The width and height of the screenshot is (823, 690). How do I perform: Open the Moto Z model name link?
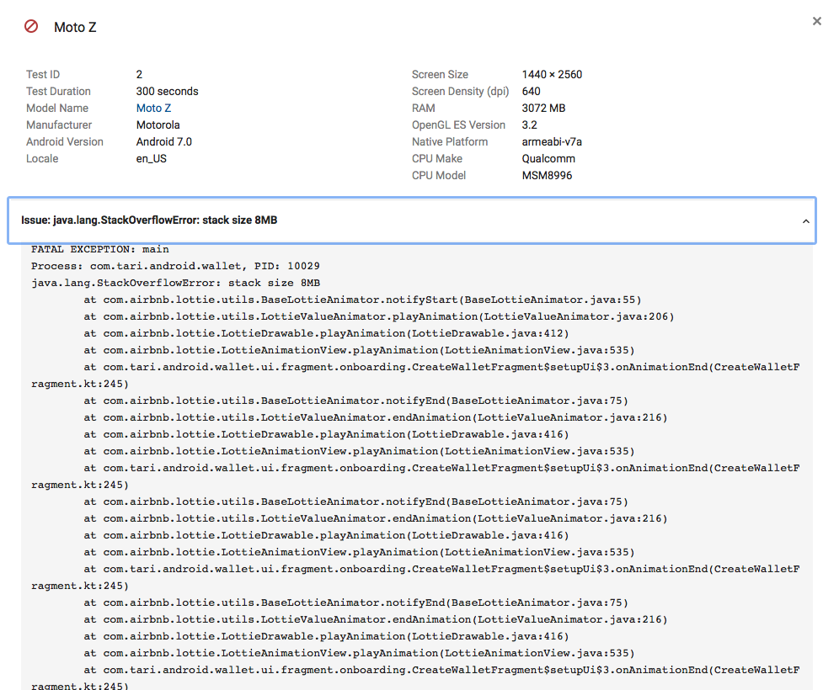coord(153,108)
